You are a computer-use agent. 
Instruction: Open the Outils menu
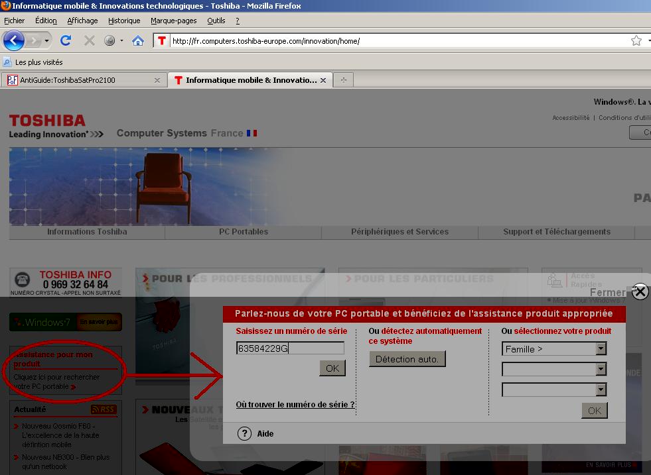click(216, 21)
